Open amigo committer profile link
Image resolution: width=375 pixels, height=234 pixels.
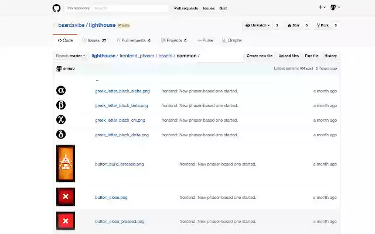tap(69, 68)
